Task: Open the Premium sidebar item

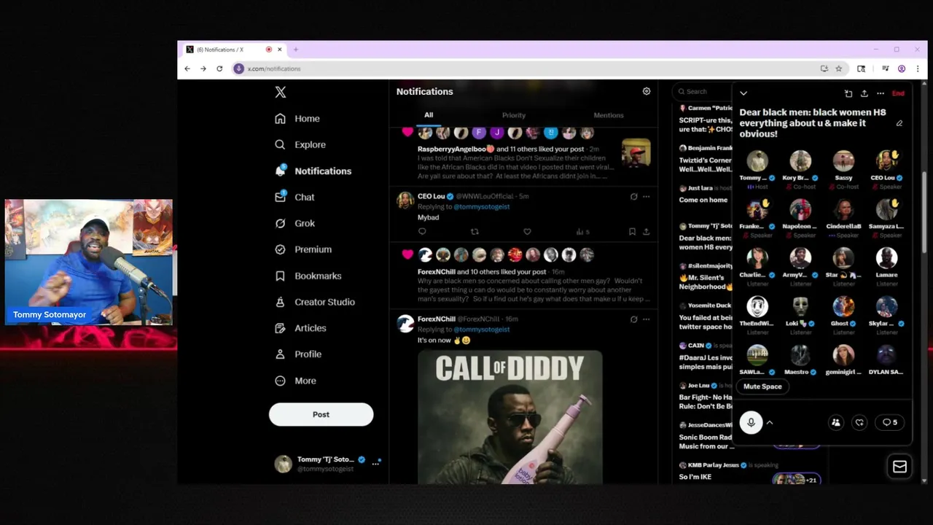Action: click(x=303, y=249)
